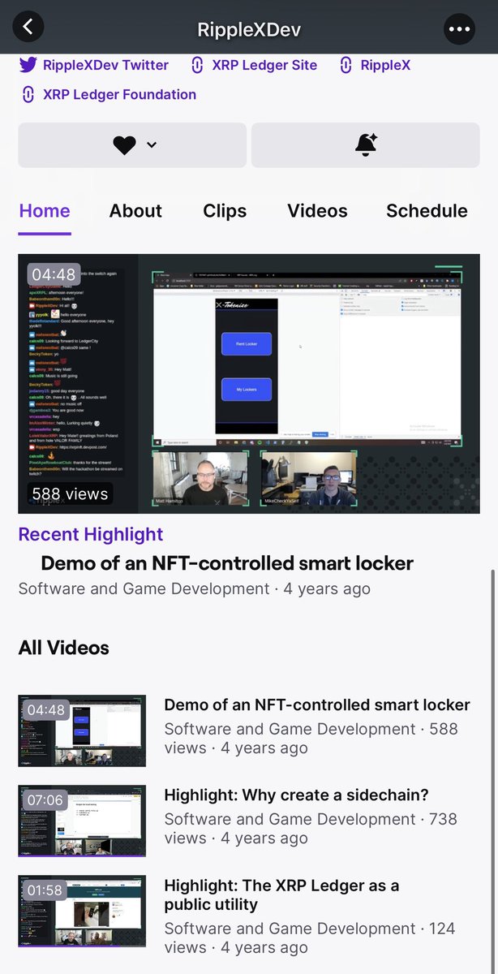Play the large Recent Highlight video
Image resolution: width=498 pixels, height=974 pixels.
(249, 384)
